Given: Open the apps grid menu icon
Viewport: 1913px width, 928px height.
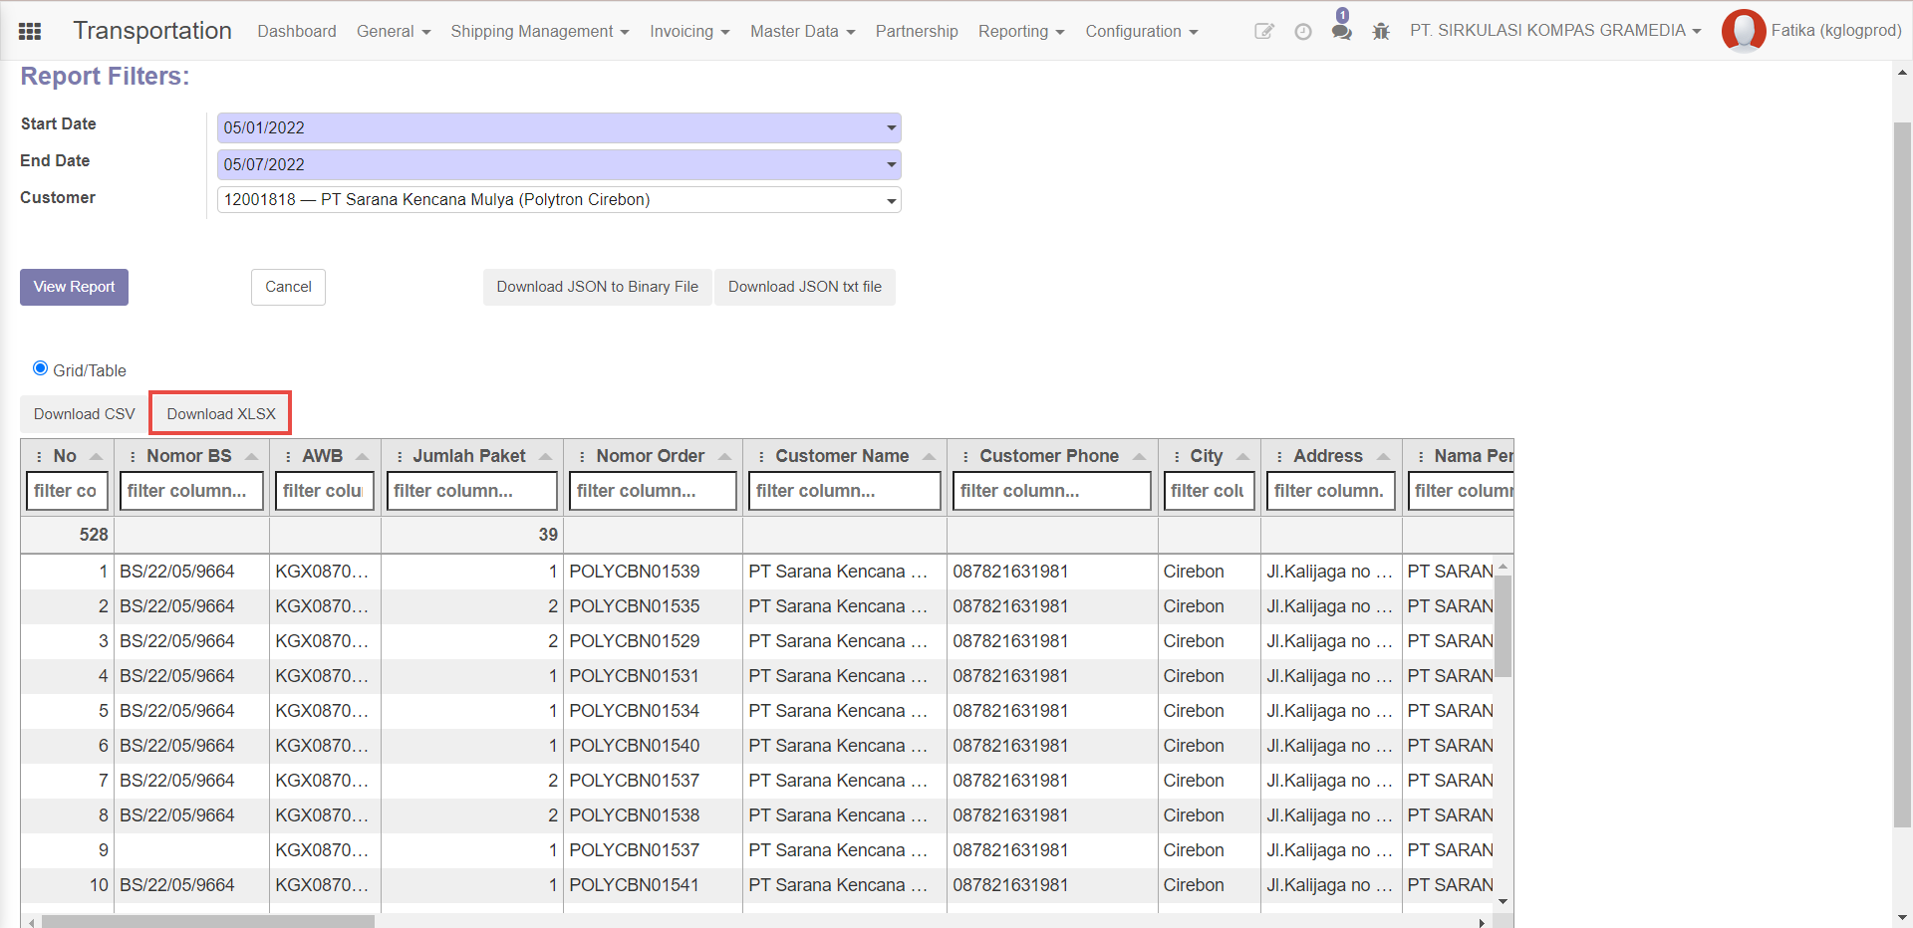Looking at the screenshot, I should click(30, 31).
